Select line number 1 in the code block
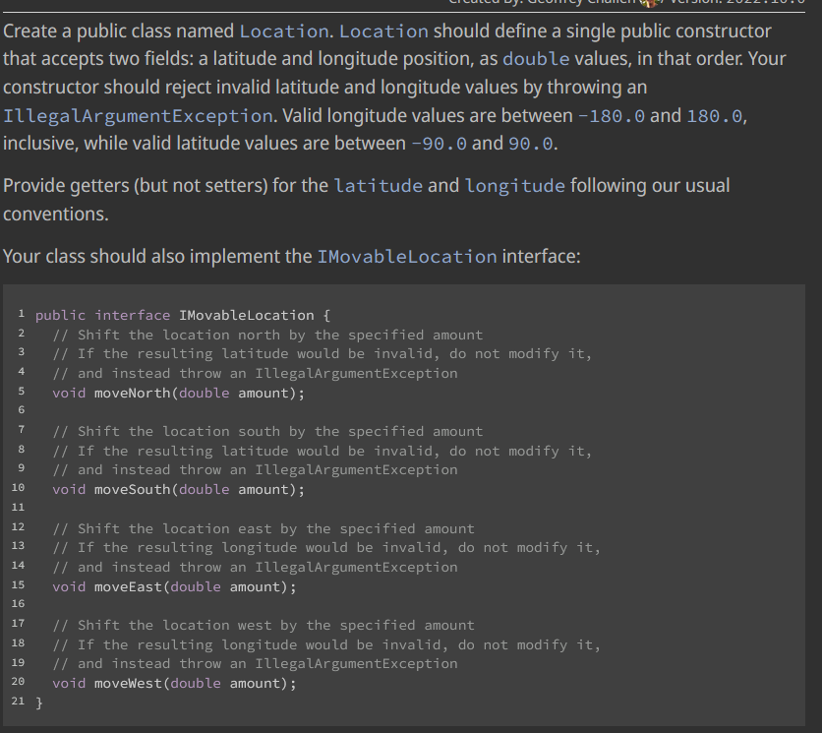822x733 pixels. pyautogui.click(x=21, y=315)
